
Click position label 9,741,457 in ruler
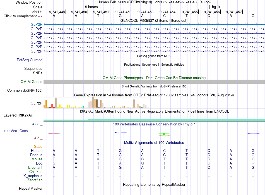coord(234,12)
